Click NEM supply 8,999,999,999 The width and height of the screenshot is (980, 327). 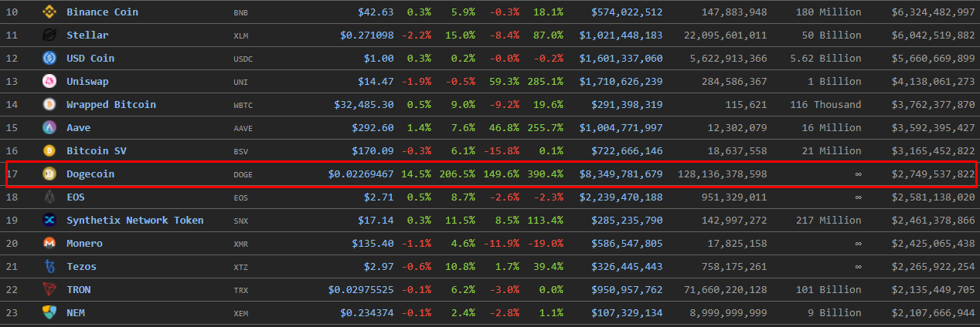pos(729,313)
